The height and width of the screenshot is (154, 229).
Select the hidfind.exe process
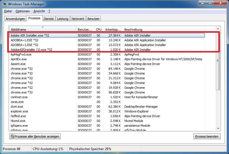107,116
